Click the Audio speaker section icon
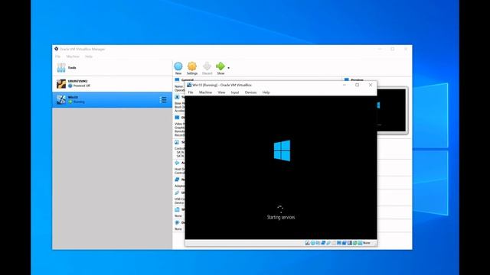Image resolution: width=490 pixels, height=275 pixels. click(177, 163)
